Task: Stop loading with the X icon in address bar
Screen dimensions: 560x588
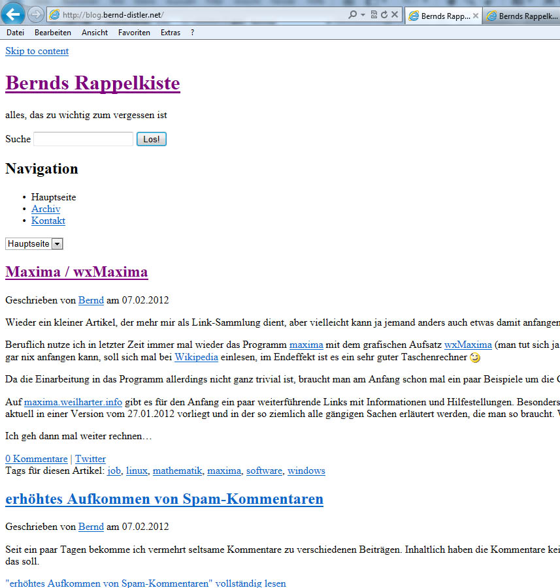Action: point(395,14)
